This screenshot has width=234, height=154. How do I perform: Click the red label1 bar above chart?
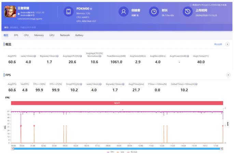pyautogui.click(x=117, y=103)
